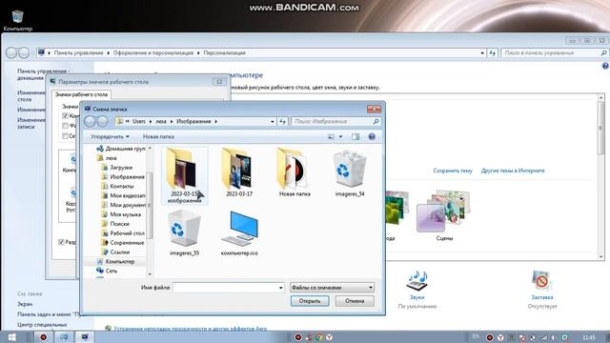
Task: Select the imageres_54 recycle bin icon file
Action: point(350,173)
